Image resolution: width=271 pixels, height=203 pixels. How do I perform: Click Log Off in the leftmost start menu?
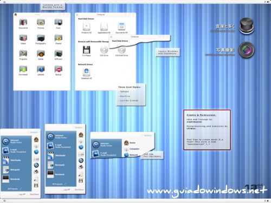coord(22,194)
